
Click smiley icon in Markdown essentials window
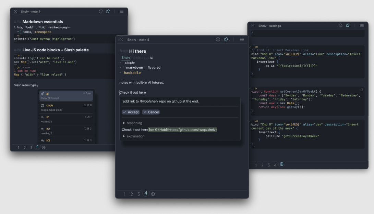(x=101, y=11)
